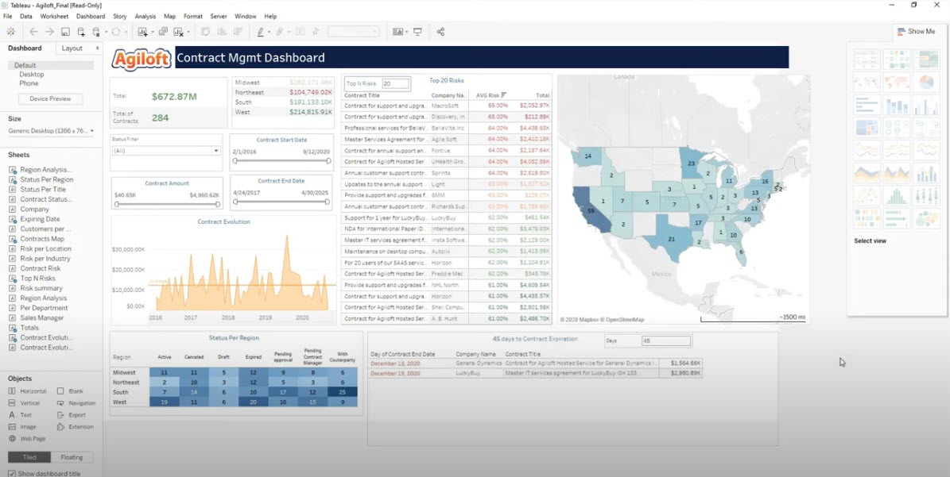Select the Desktop device layout
Screen dimensions: 950x477
[32, 75]
